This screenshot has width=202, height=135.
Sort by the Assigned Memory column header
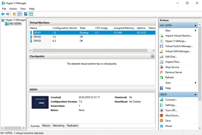click(124, 28)
